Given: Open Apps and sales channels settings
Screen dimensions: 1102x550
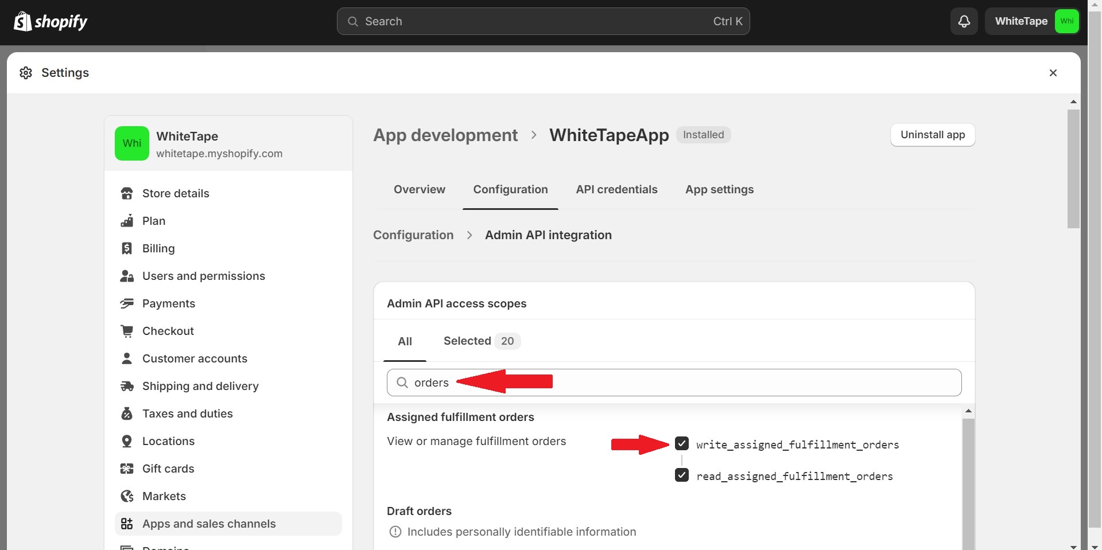Looking at the screenshot, I should pos(228,524).
